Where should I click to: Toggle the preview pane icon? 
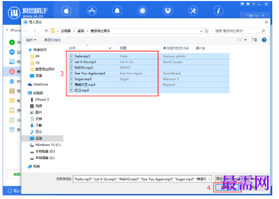(x=254, y=40)
